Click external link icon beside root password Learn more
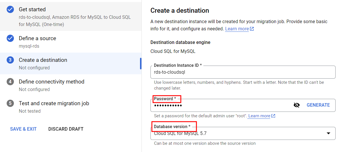This screenshot has height=152, width=346. click(273, 116)
